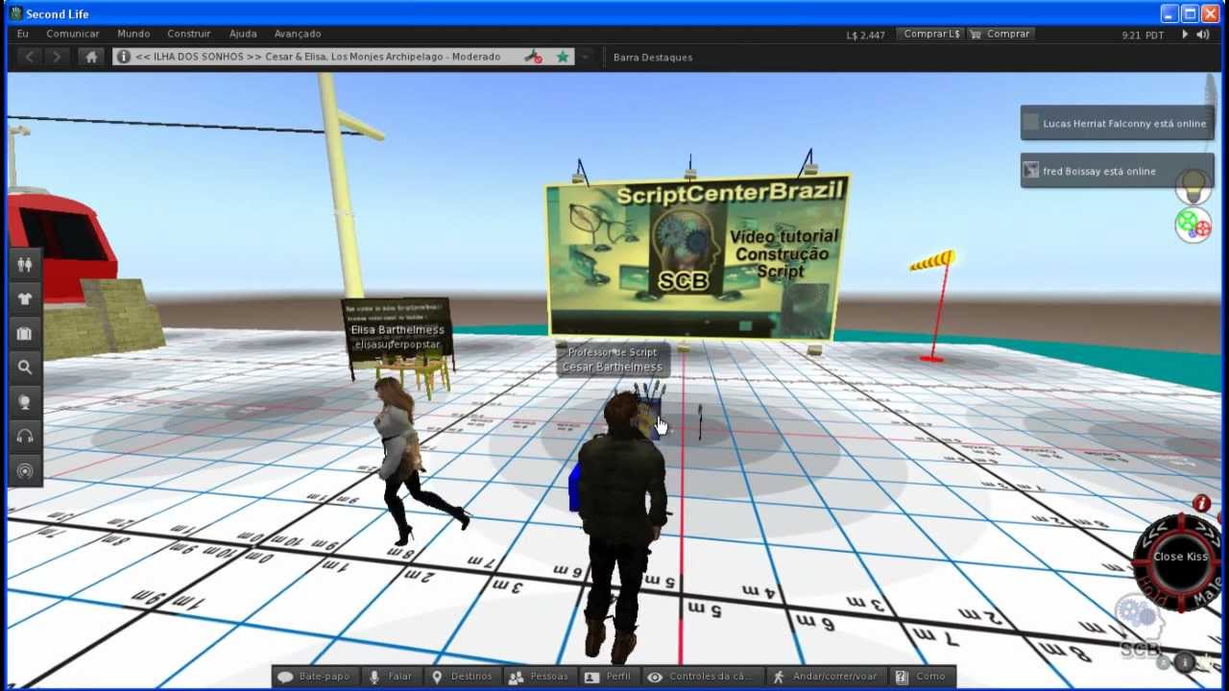The image size is (1229, 691).
Task: Open the volume speaker control
Action: pos(1203,35)
